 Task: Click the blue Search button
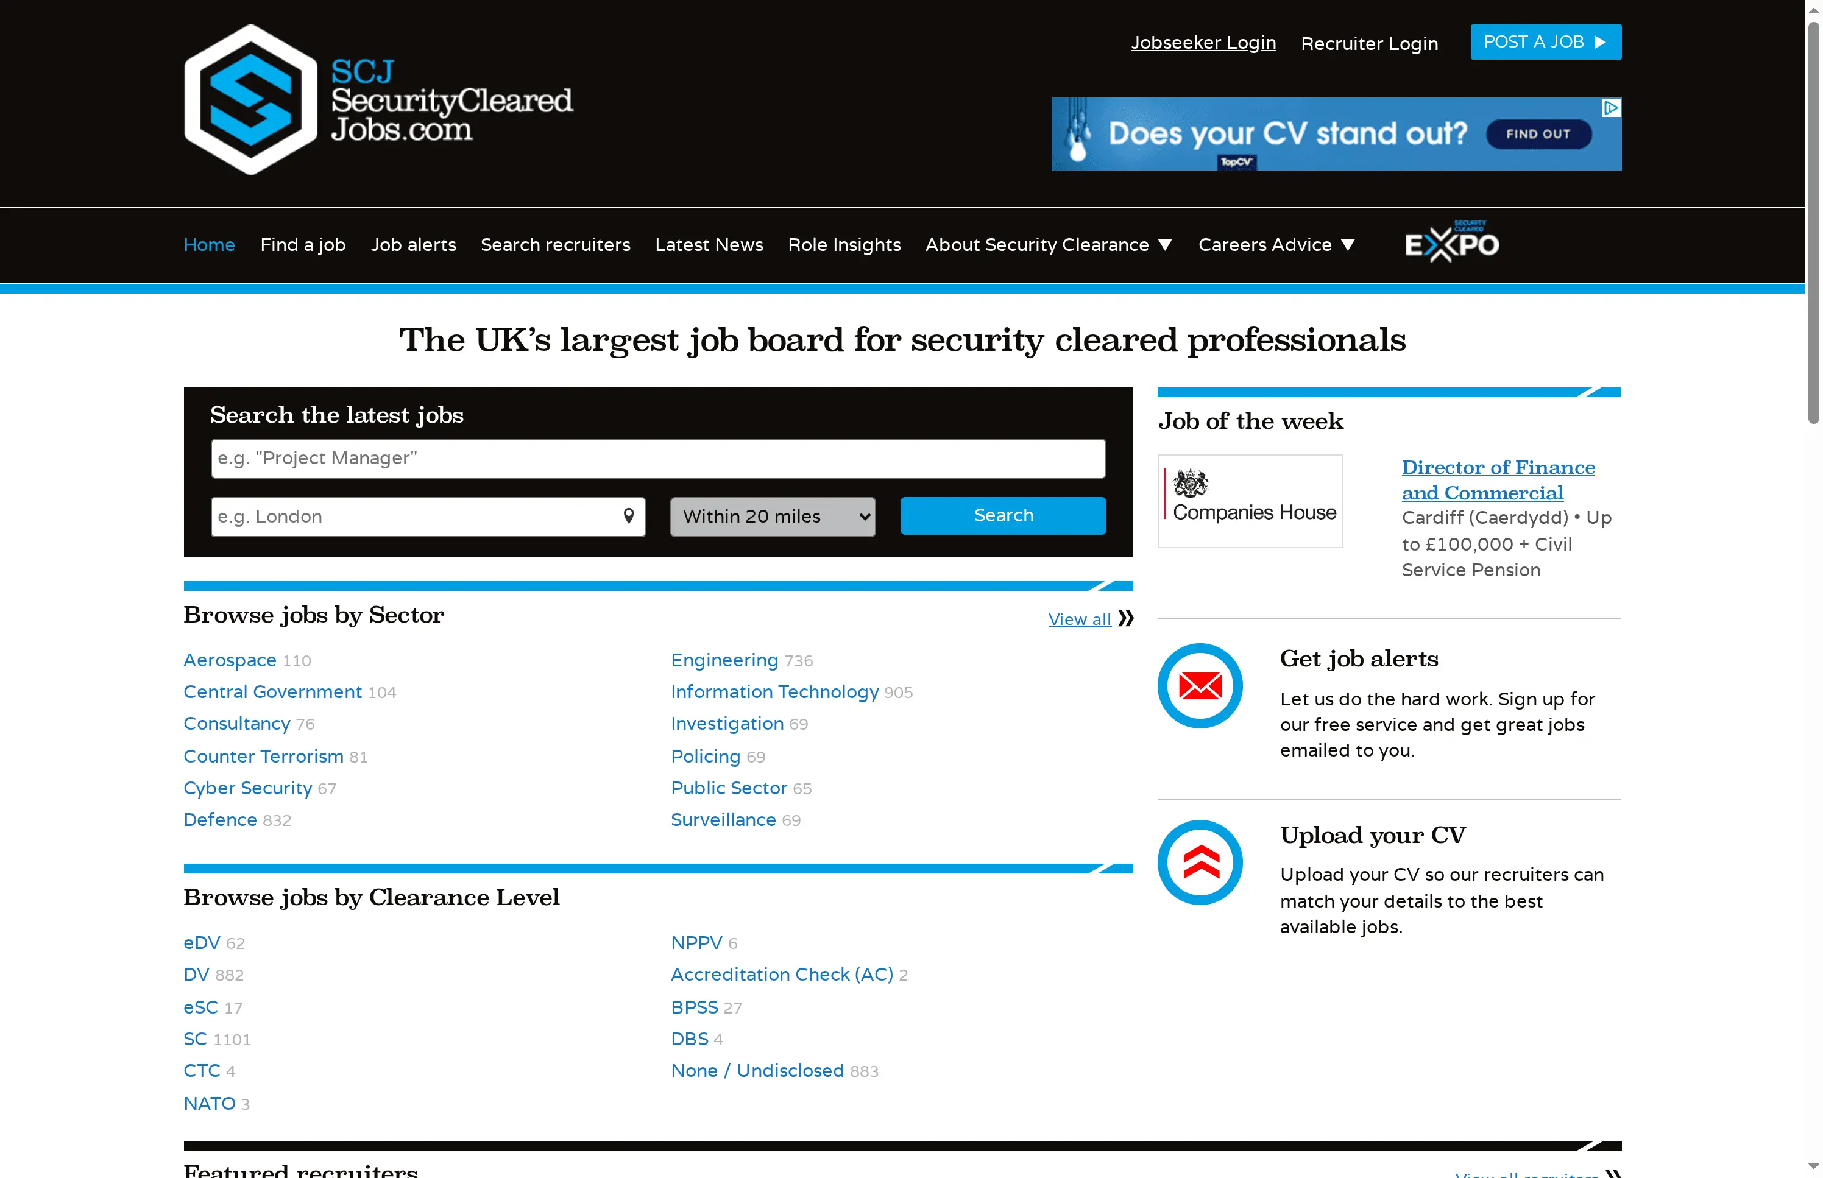tap(1003, 515)
